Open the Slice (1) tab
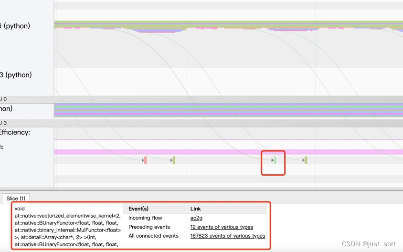Screen dimensions: 403x252 [x=16, y=199]
